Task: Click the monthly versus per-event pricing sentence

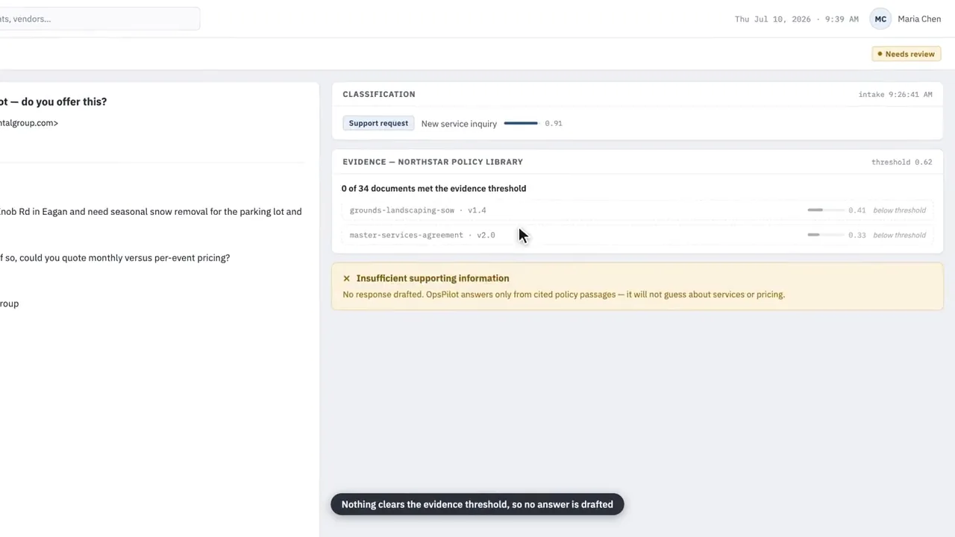Action: tap(115, 258)
